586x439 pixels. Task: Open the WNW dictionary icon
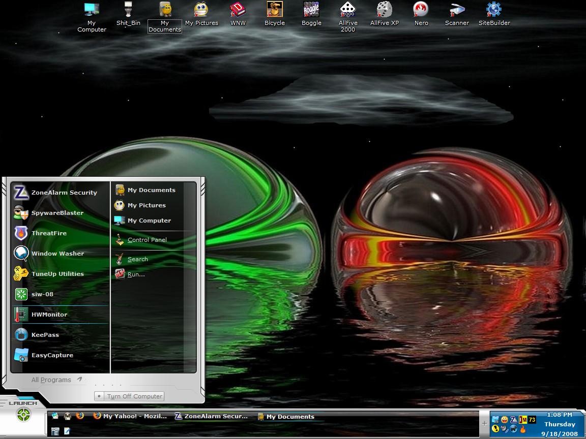[238, 14]
